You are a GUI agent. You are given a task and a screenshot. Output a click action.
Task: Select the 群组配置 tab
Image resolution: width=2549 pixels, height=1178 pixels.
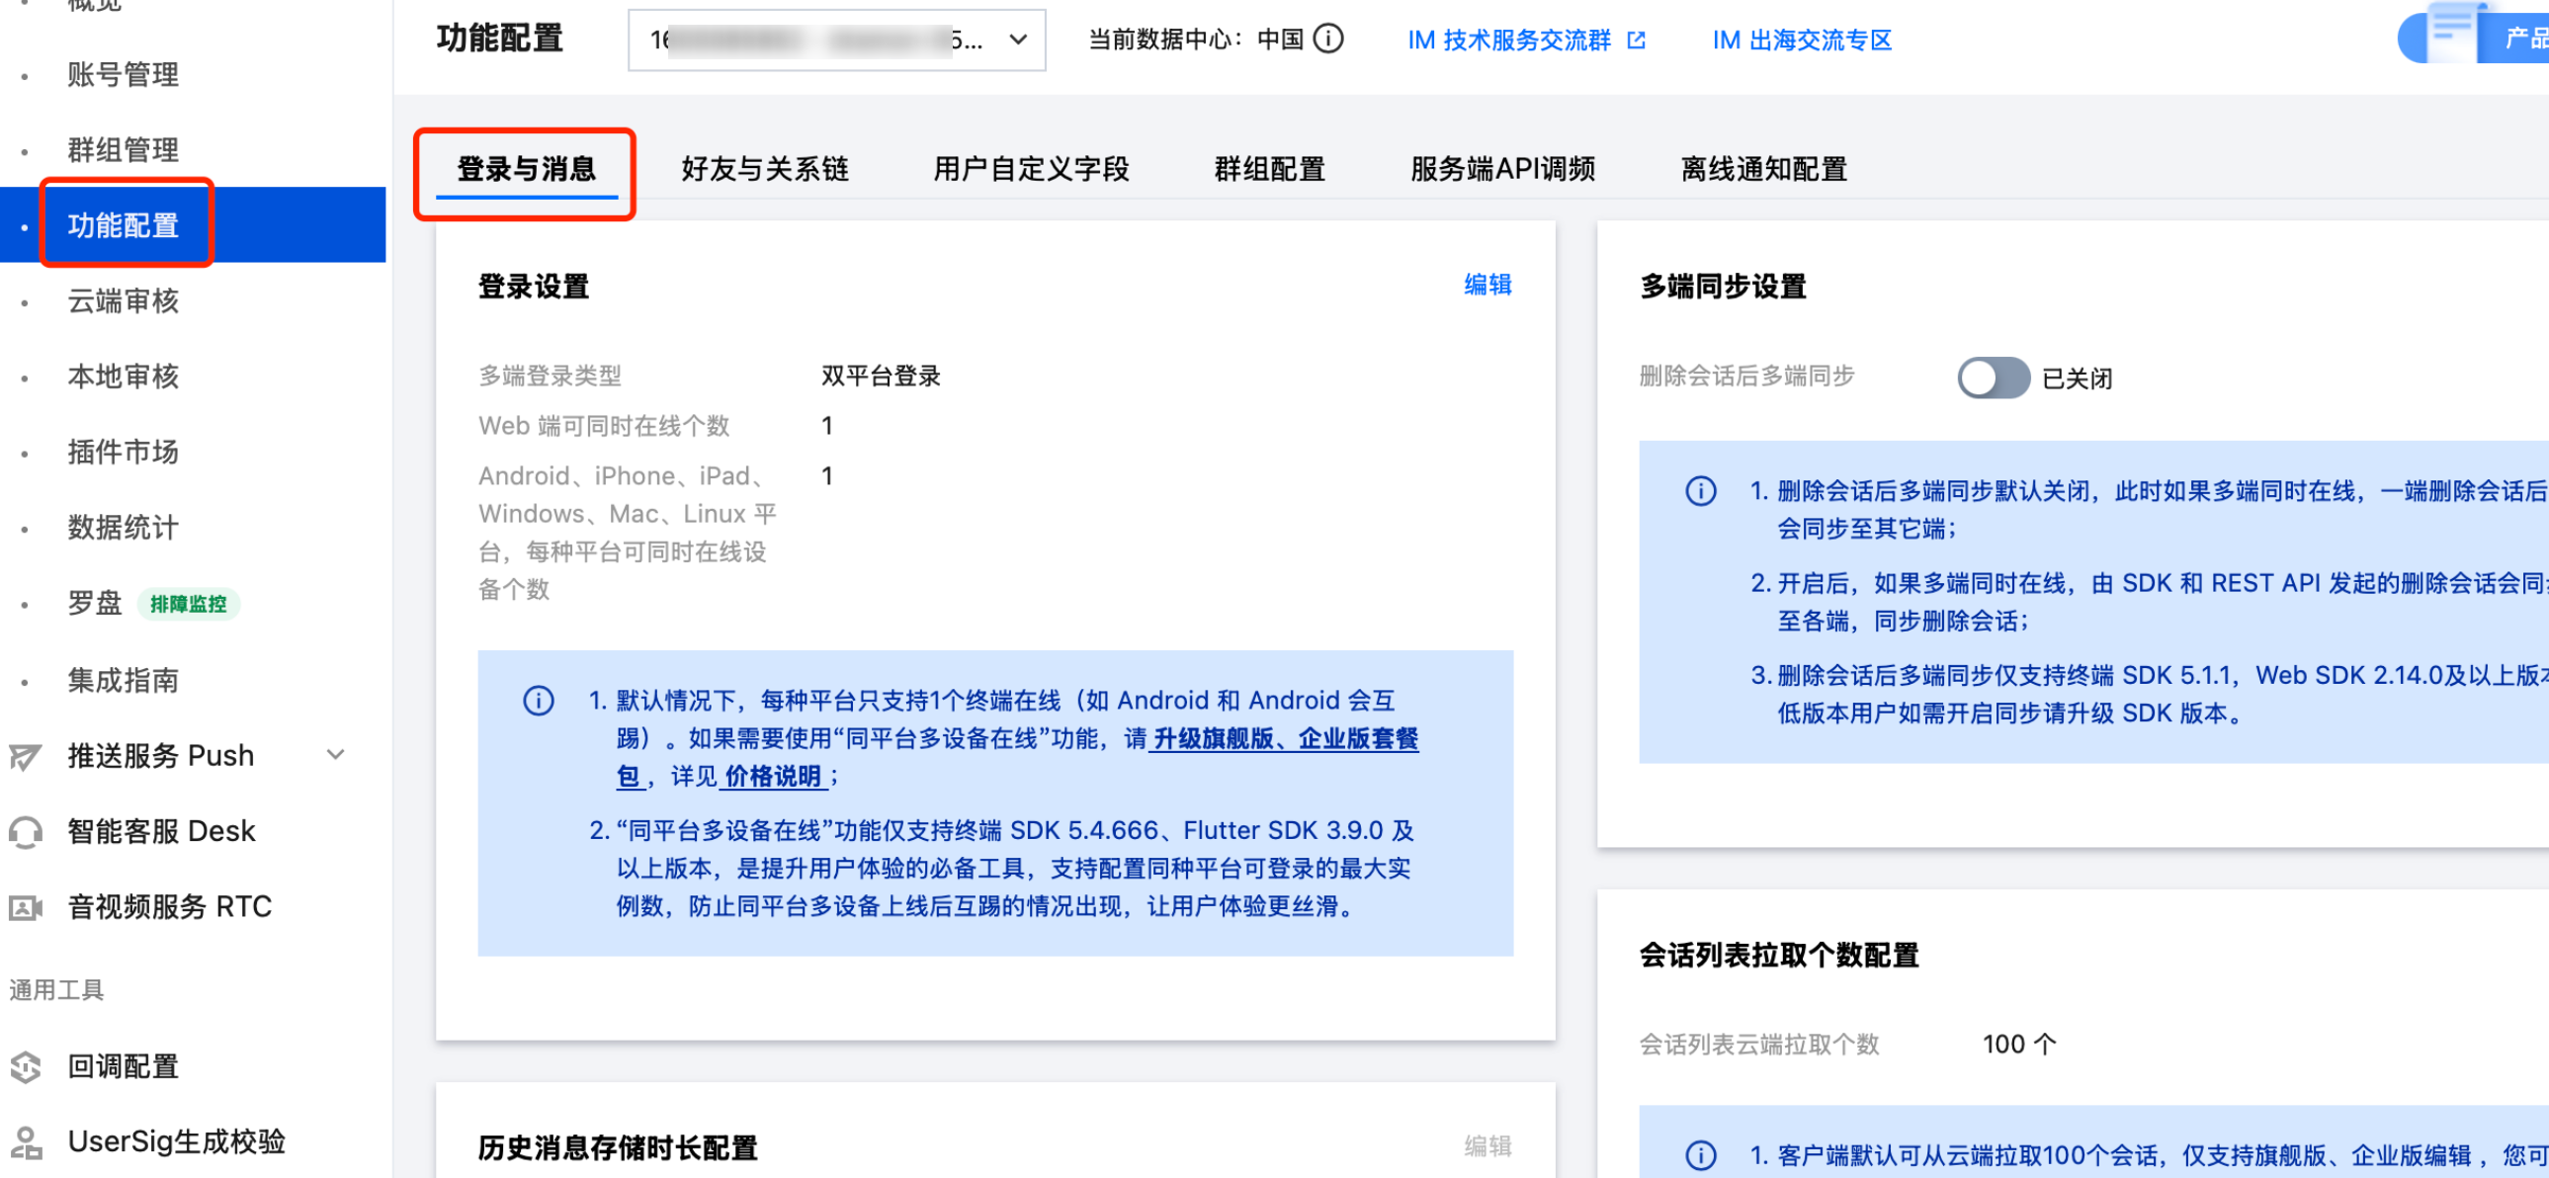coord(1268,169)
